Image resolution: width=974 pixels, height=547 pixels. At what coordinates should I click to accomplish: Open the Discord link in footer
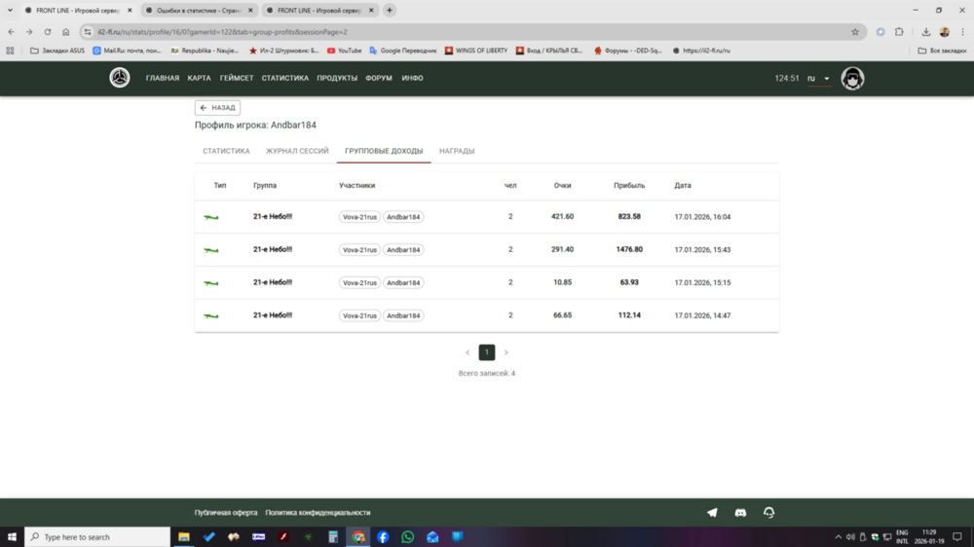click(740, 512)
